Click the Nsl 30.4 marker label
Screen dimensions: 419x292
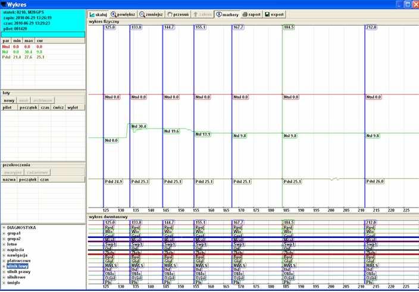[x=139, y=126]
